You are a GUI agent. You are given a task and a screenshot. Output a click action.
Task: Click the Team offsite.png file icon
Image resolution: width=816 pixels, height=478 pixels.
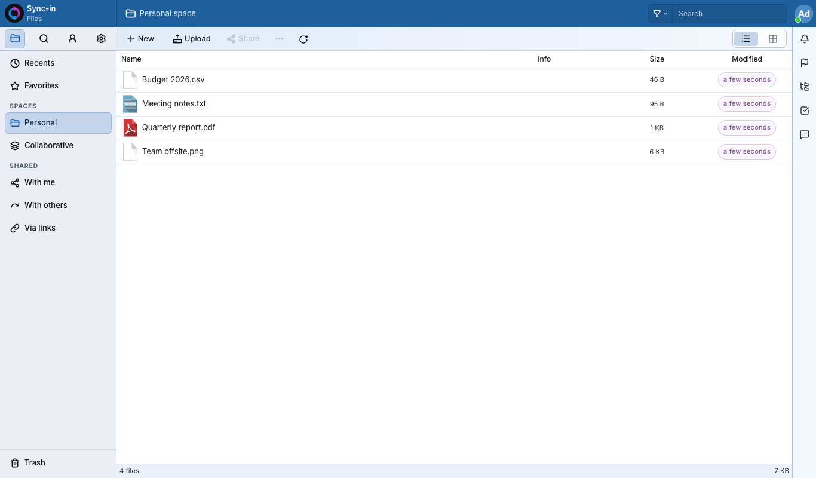click(130, 152)
